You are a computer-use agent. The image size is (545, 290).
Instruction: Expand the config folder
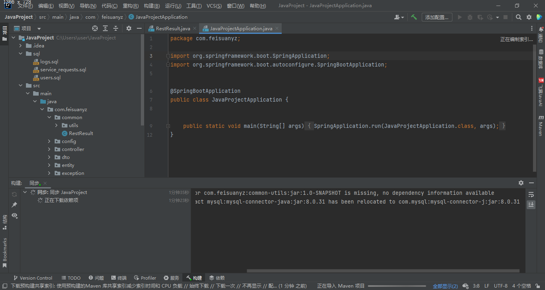click(x=49, y=141)
